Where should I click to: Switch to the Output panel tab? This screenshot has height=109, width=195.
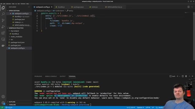tap(62, 76)
